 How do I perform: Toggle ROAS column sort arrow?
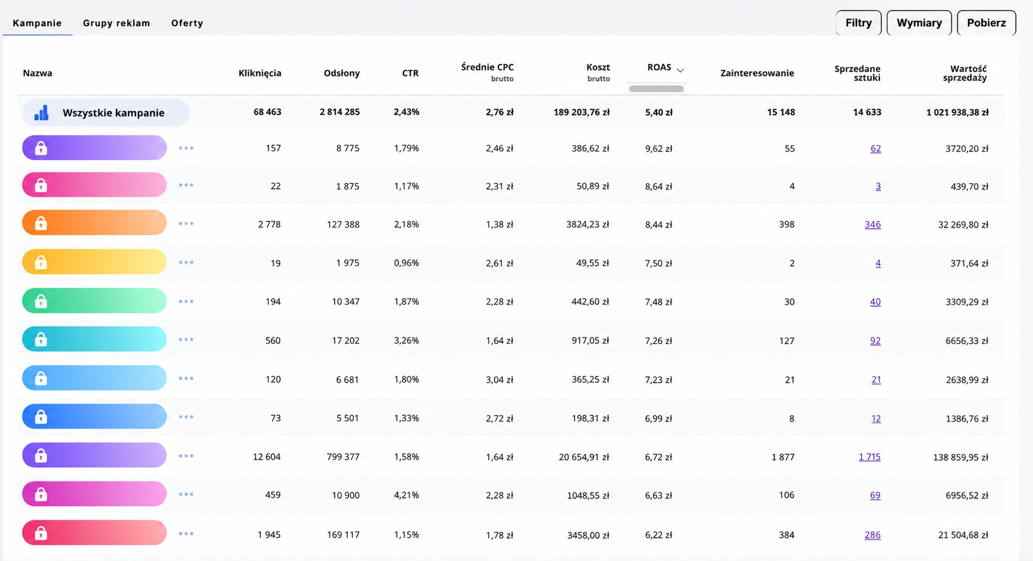click(x=680, y=70)
